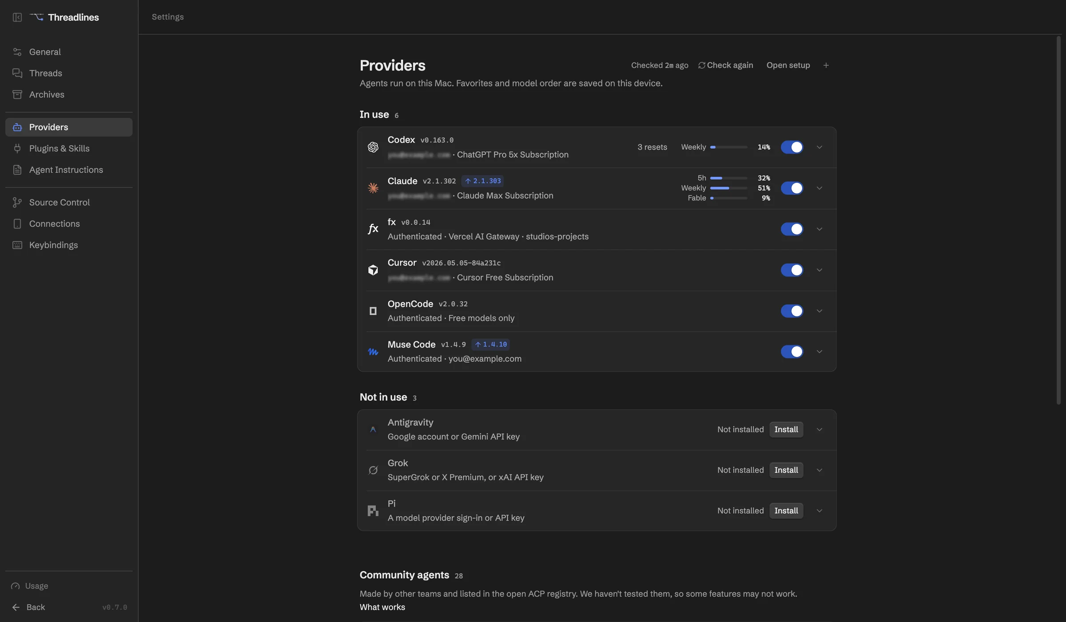The height and width of the screenshot is (622, 1066).
Task: Disable the Claude provider toggle
Action: [x=792, y=188]
